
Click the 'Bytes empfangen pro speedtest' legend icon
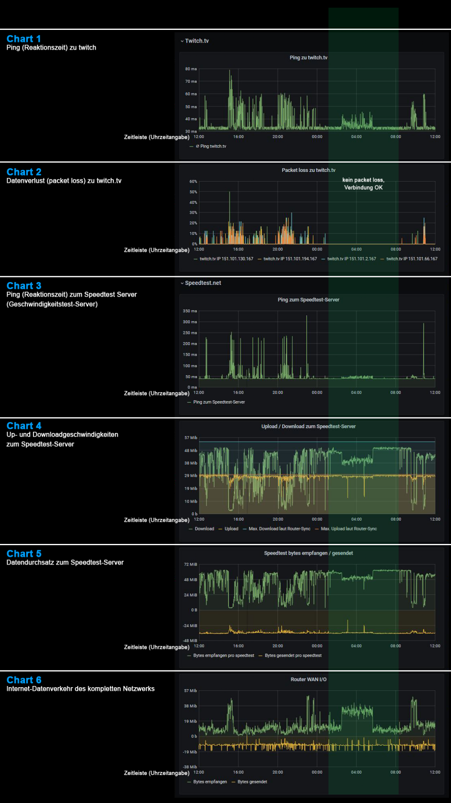189,656
